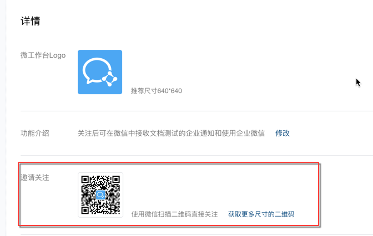Click the 关注后可在微信中接收 description text

171,133
